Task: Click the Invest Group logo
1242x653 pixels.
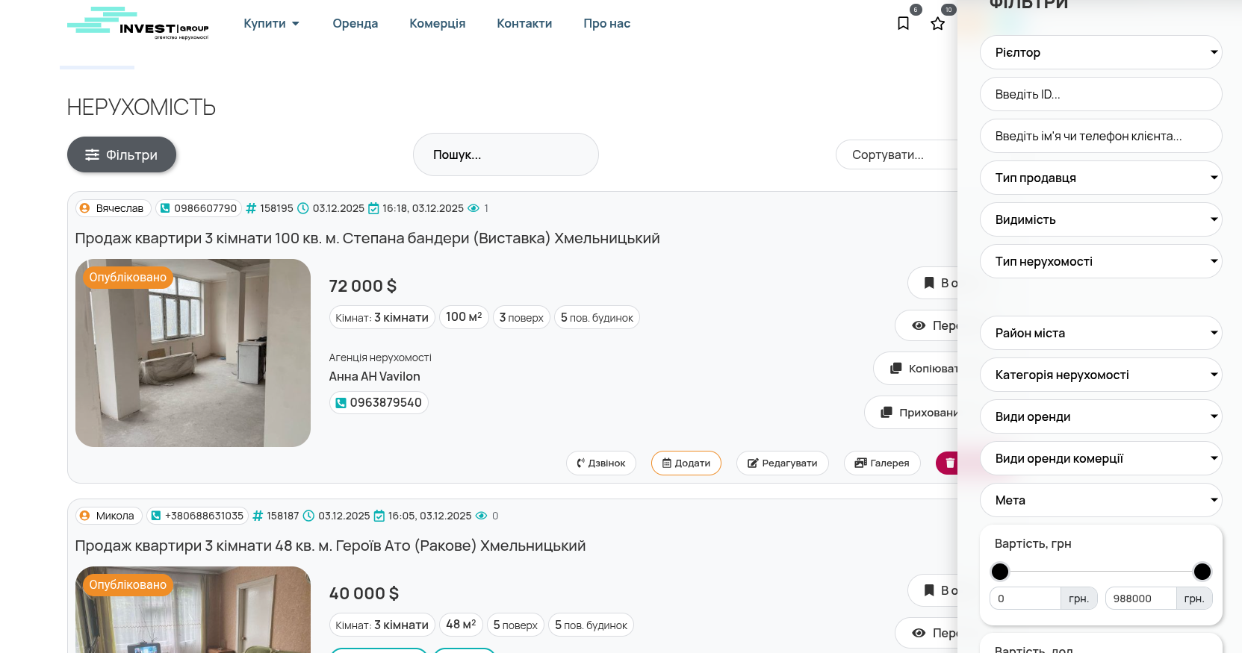Action: [138, 24]
